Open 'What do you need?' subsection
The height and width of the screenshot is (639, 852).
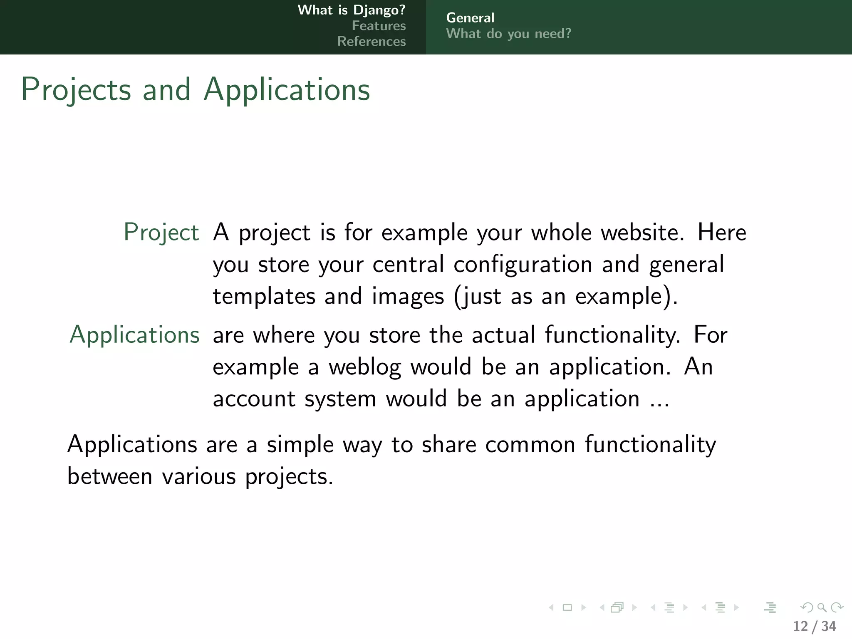click(x=509, y=34)
